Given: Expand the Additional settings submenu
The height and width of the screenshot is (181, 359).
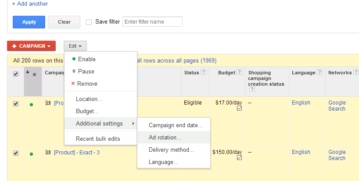Looking at the screenshot, I should point(101,124).
